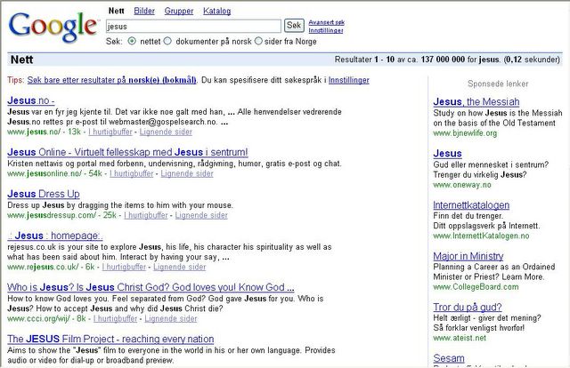The width and height of the screenshot is (570, 368).
Task: Click the Google logo
Action: [53, 27]
